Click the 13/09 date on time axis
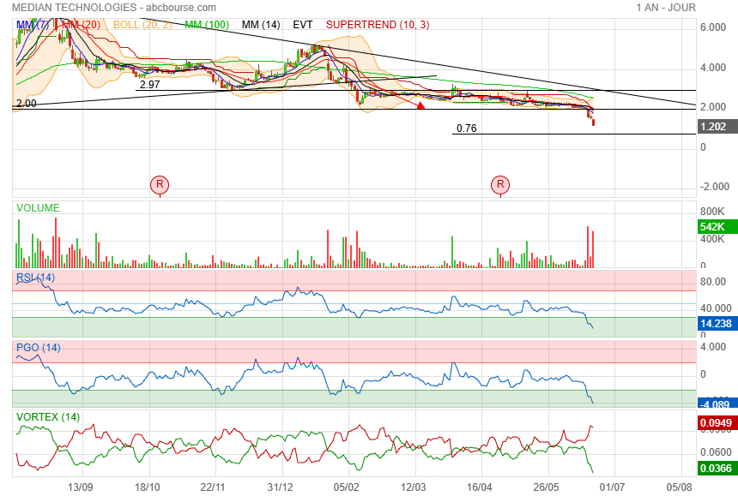 pos(80,487)
